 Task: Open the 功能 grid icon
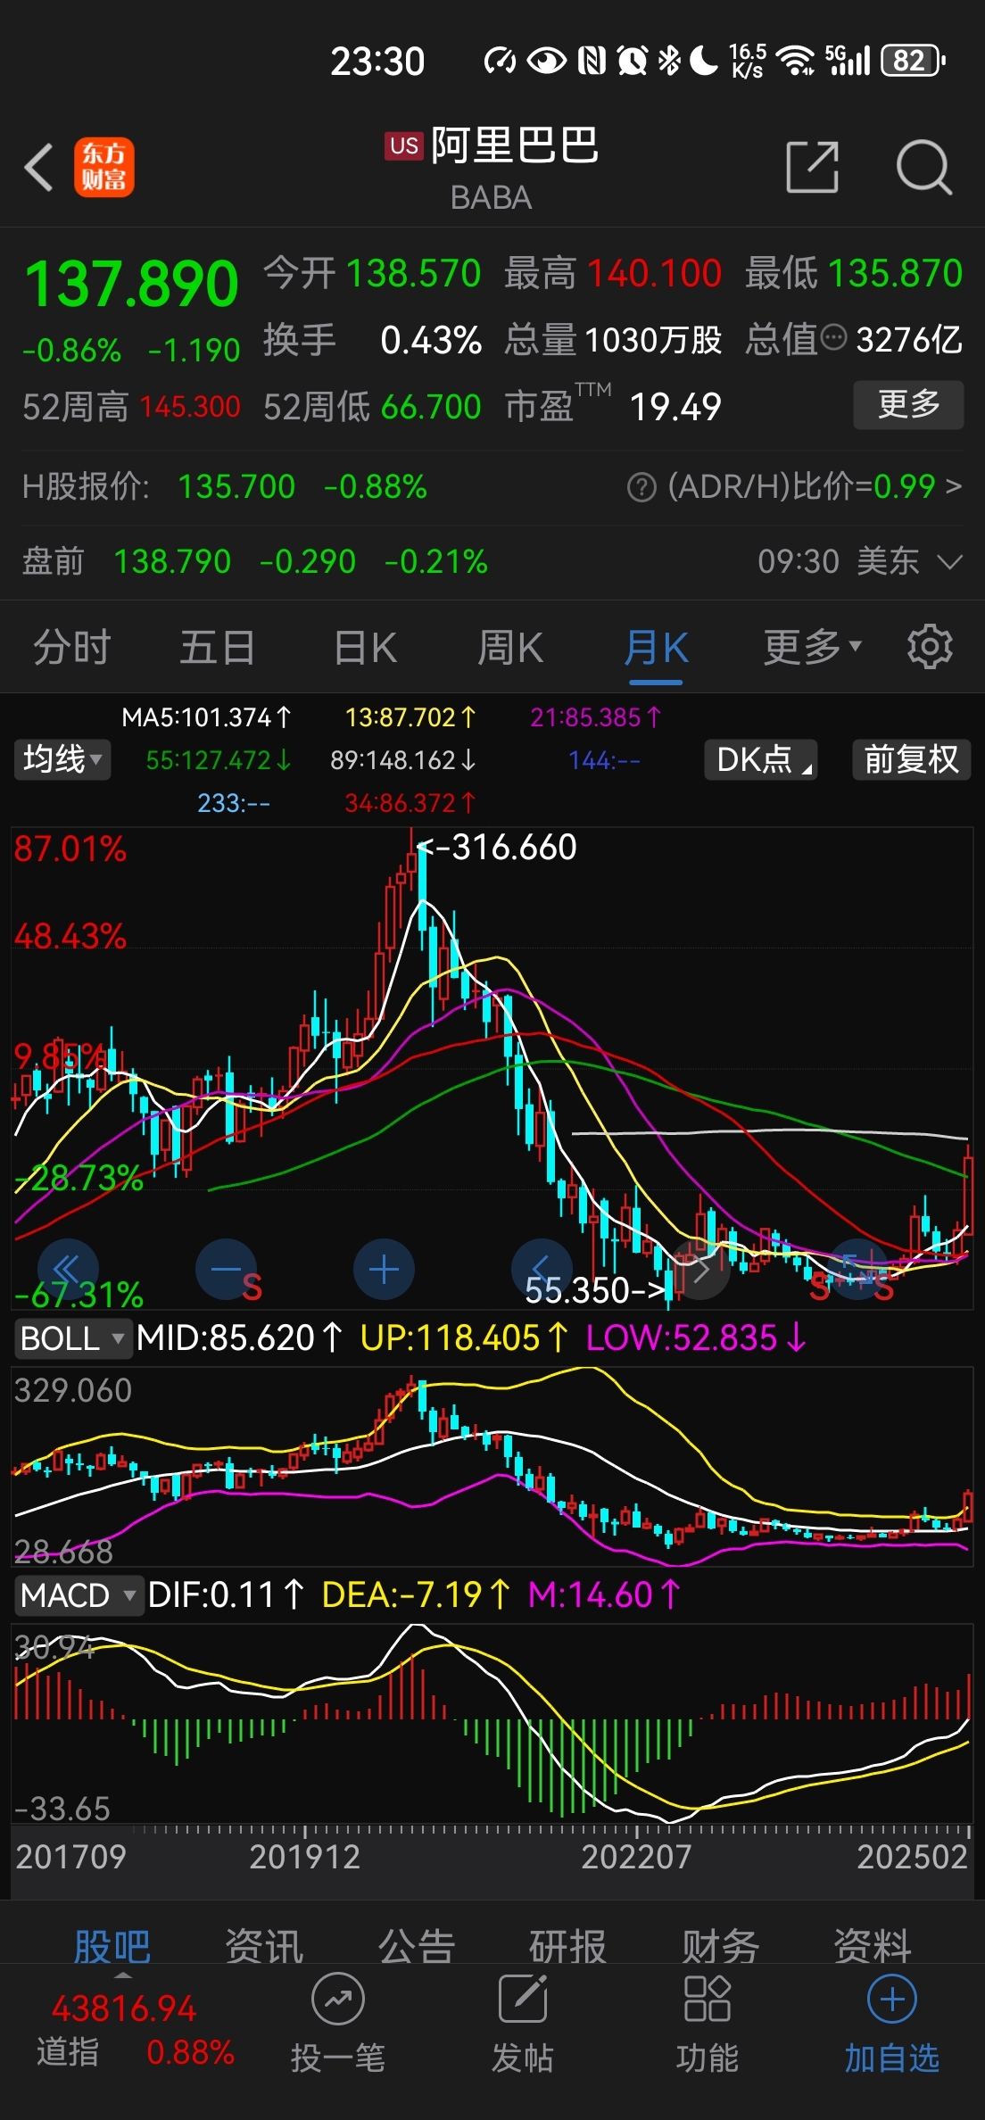coord(708,2000)
